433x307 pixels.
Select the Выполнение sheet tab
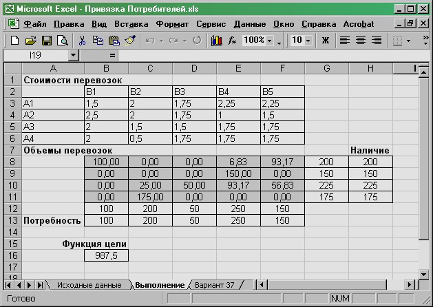(x=160, y=285)
